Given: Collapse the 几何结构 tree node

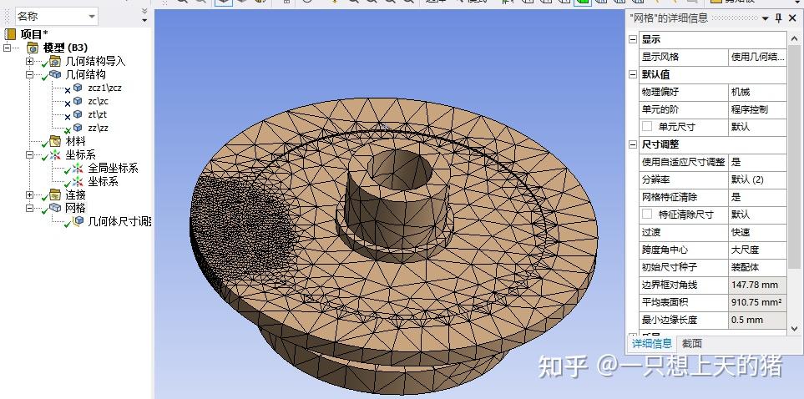Looking at the screenshot, I should (30, 74).
